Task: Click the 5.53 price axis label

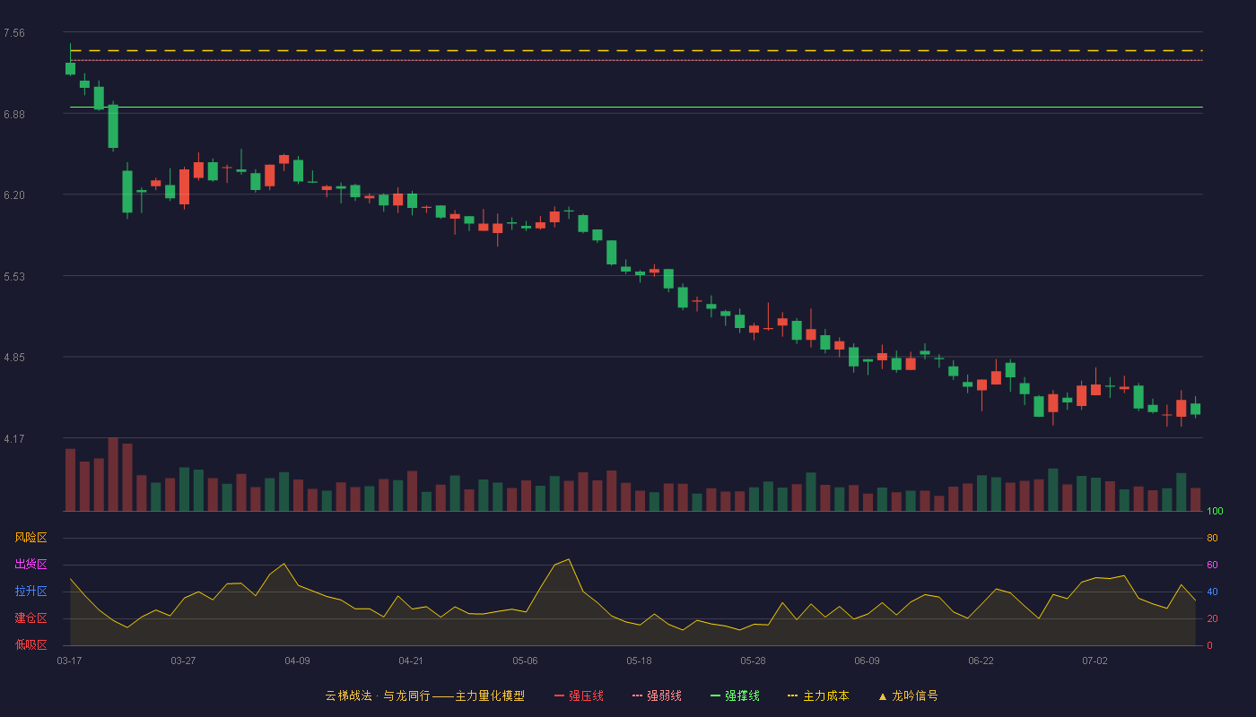Action: 14,277
